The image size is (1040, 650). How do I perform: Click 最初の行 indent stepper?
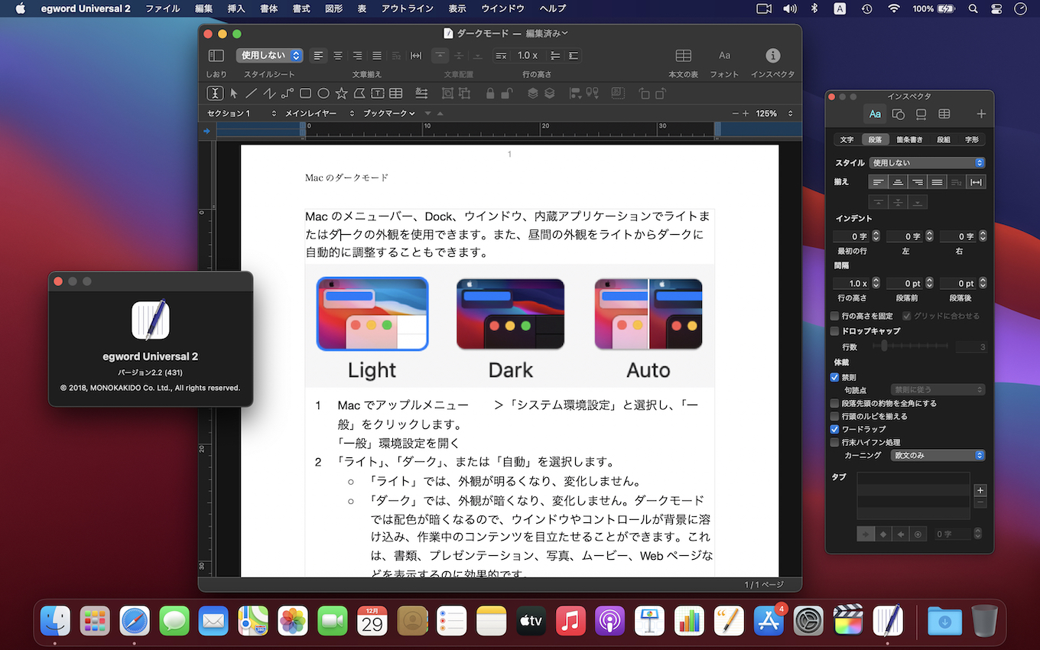point(876,237)
